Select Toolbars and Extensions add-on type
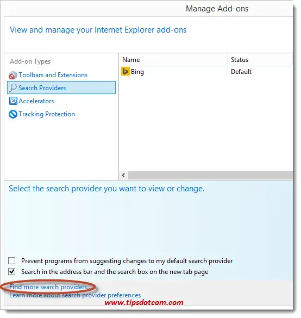The width and height of the screenshot is (301, 318). click(x=53, y=75)
